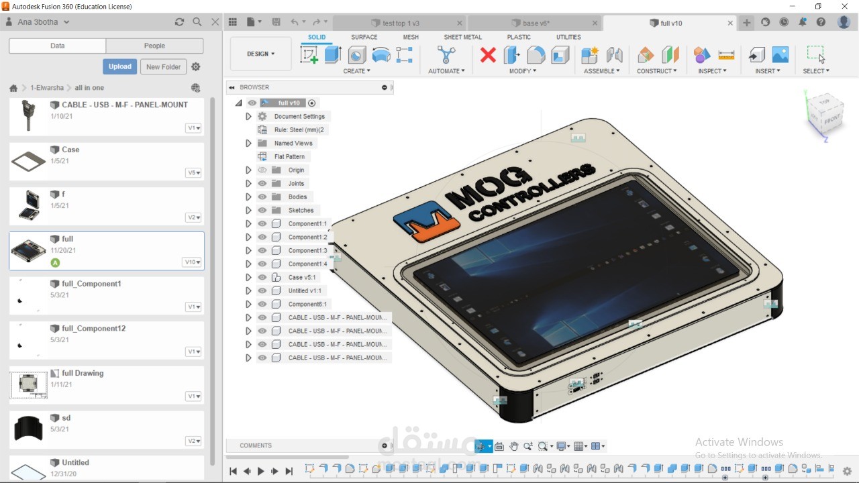Switch to test top 1 v3 document tab
The image size is (859, 483).
pyautogui.click(x=399, y=23)
